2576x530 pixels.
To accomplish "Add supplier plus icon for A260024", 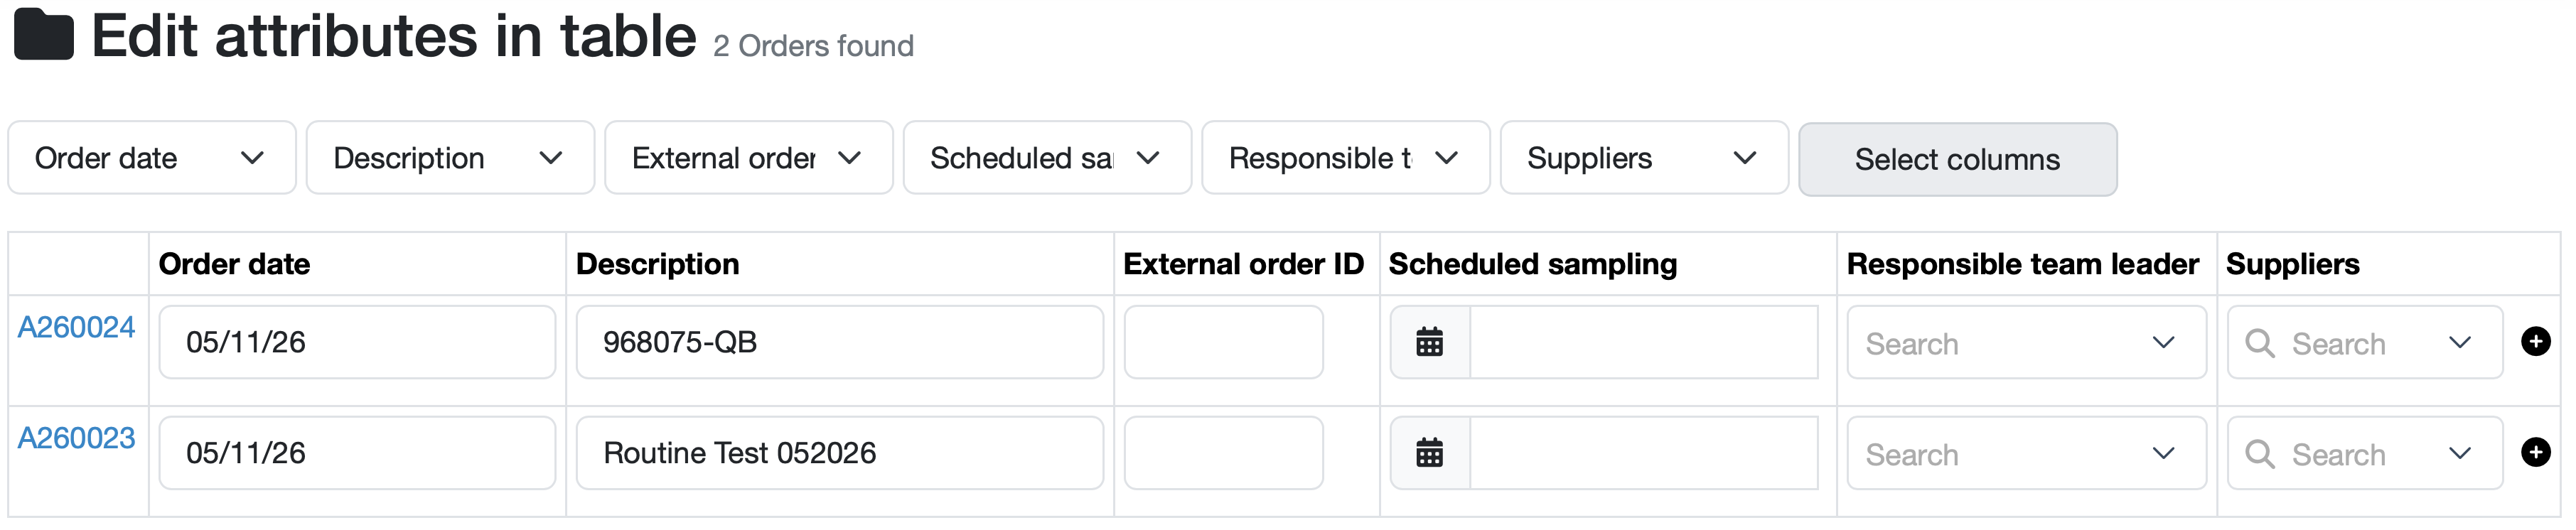I will click(2535, 341).
